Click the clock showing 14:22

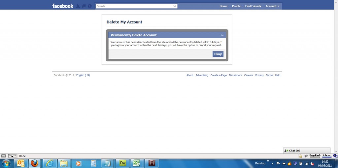[x=325, y=161]
